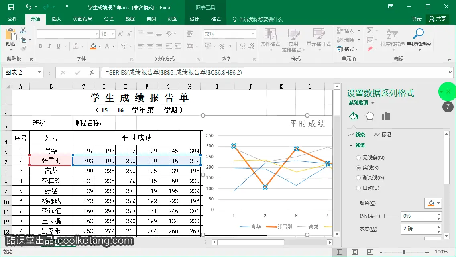Open the Name Box dropdown arrow
This screenshot has height=257, width=456.
[x=40, y=72]
